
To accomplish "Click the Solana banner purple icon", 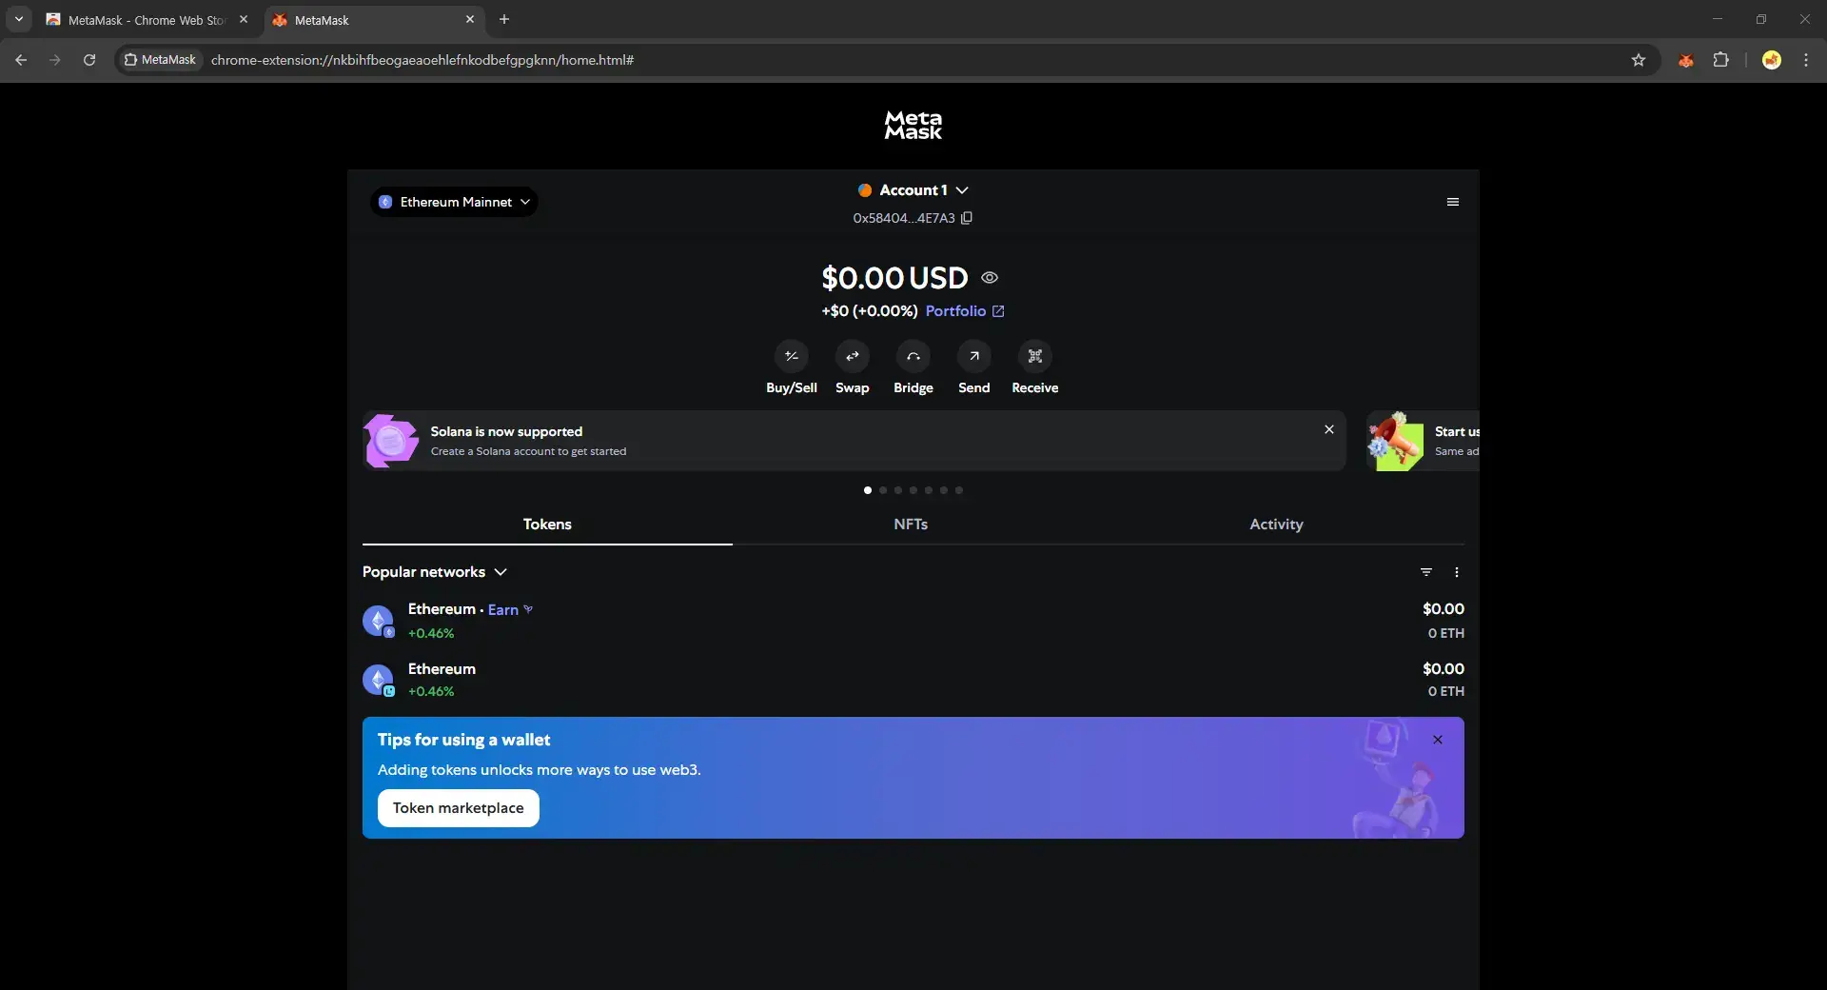I will [x=390, y=441].
